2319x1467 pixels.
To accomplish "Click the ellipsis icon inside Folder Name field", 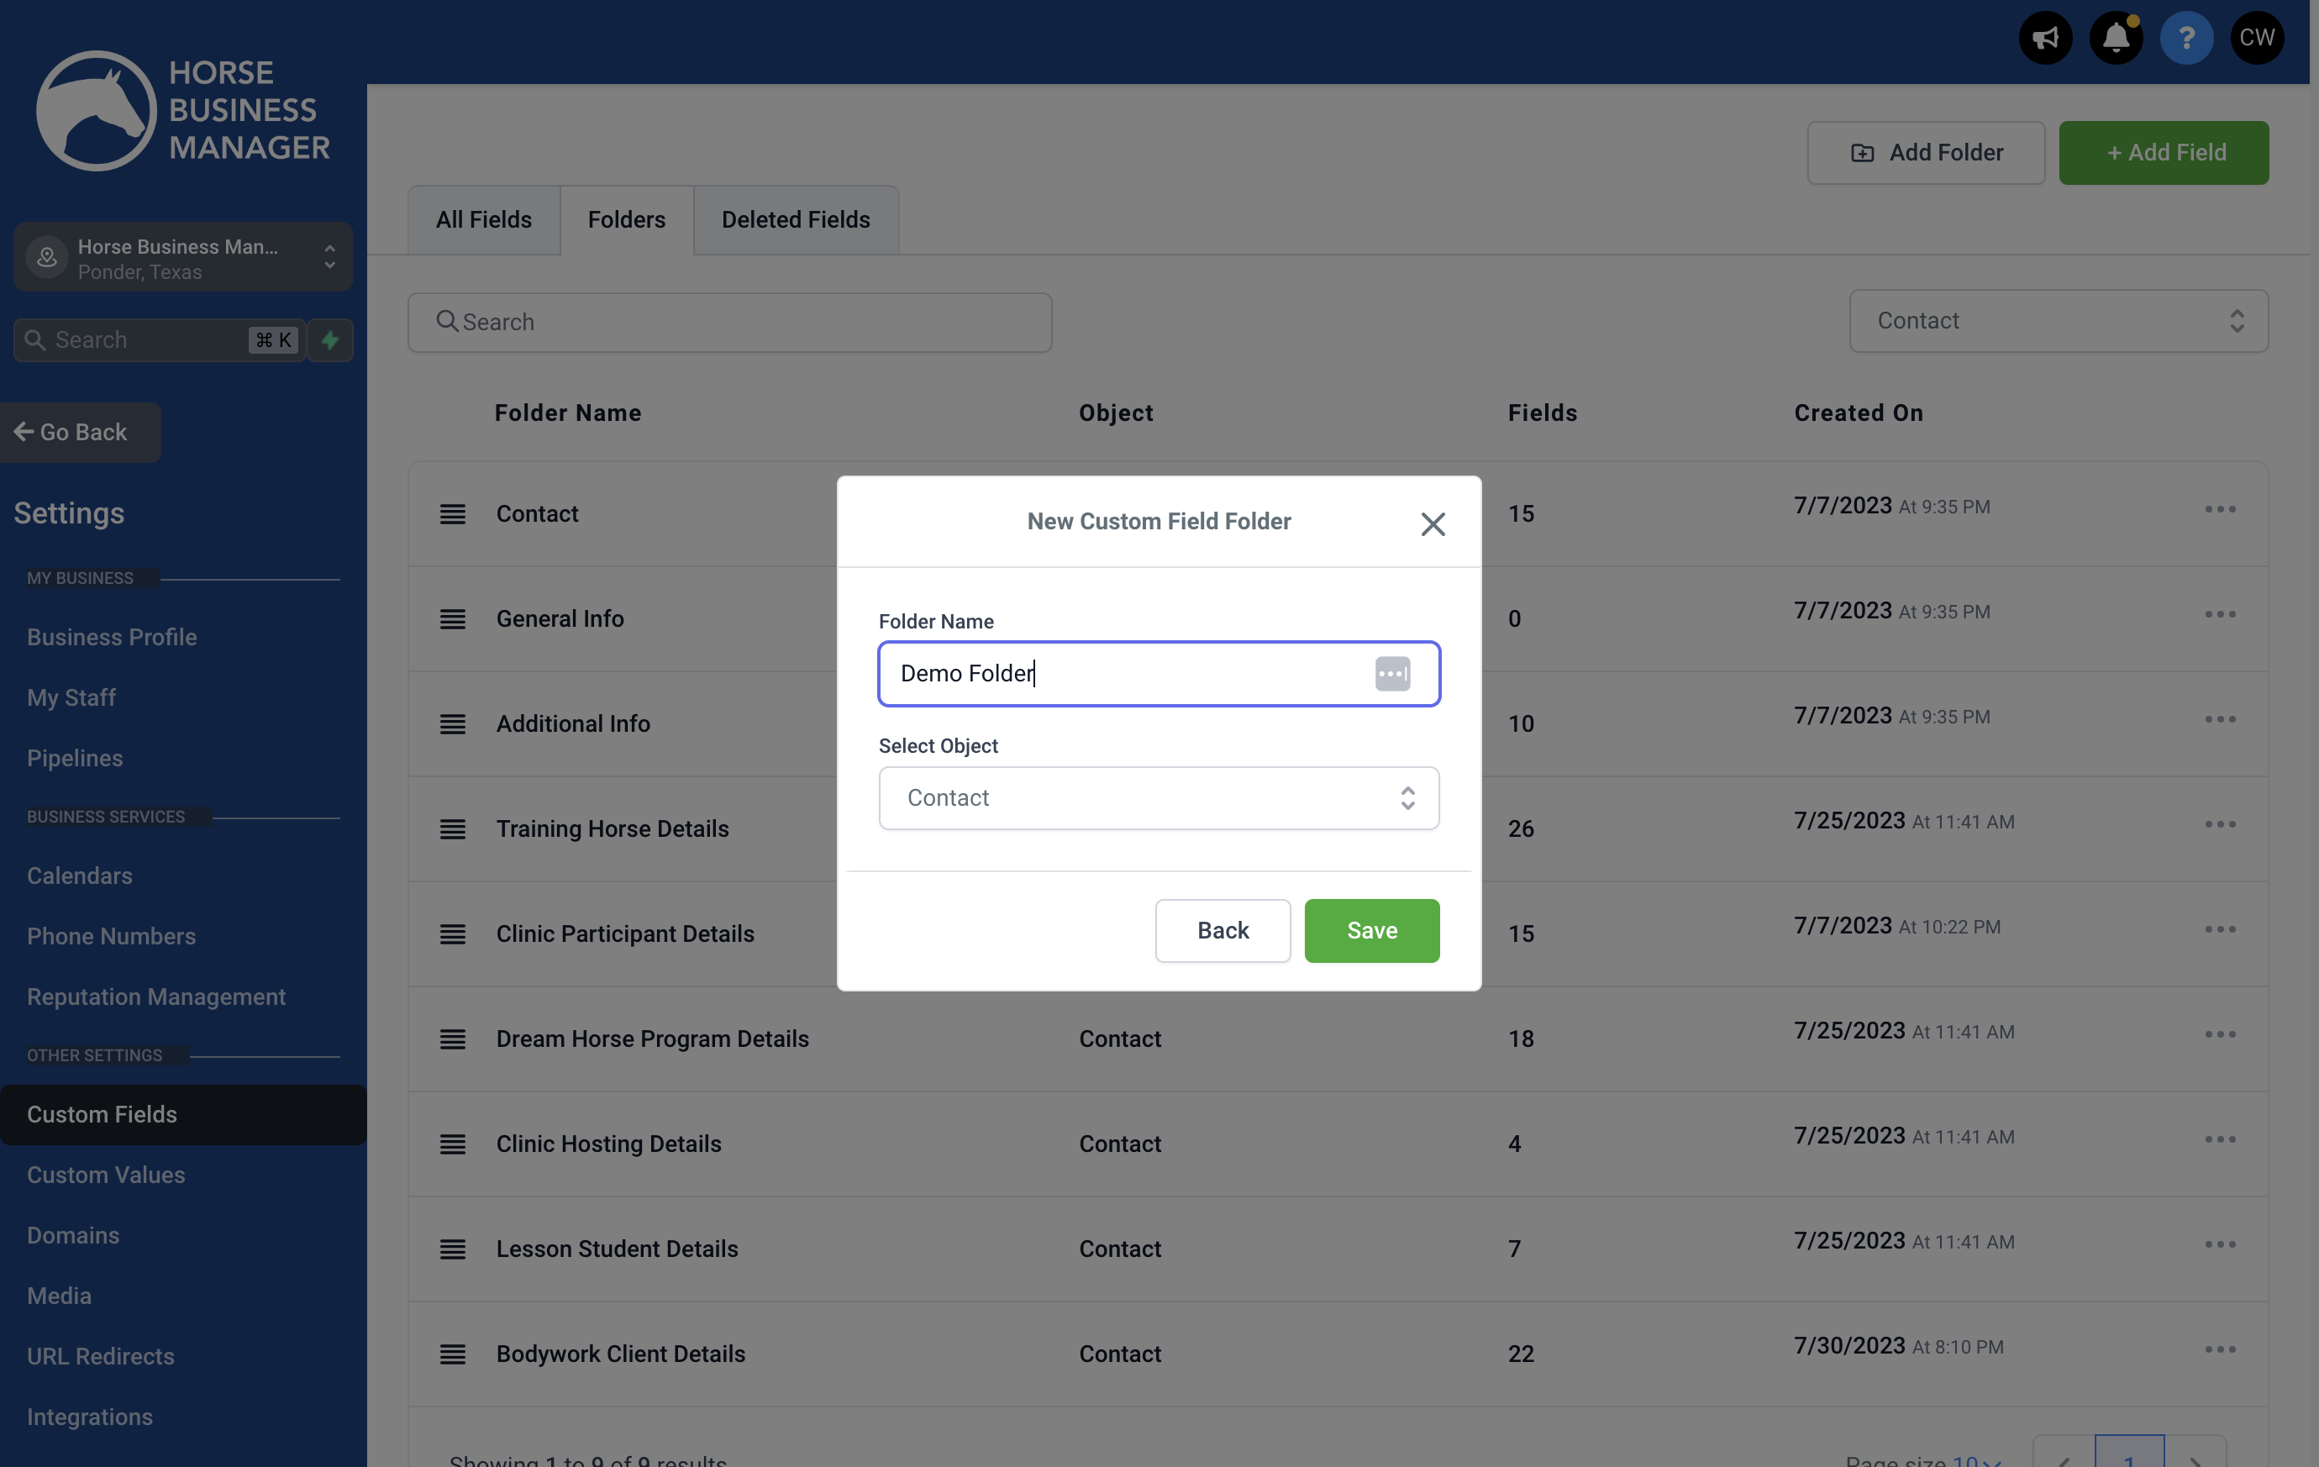I will (1391, 673).
